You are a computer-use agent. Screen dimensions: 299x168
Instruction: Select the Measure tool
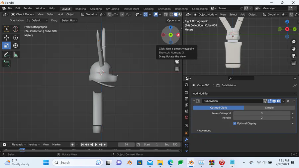click(x=15, y=54)
